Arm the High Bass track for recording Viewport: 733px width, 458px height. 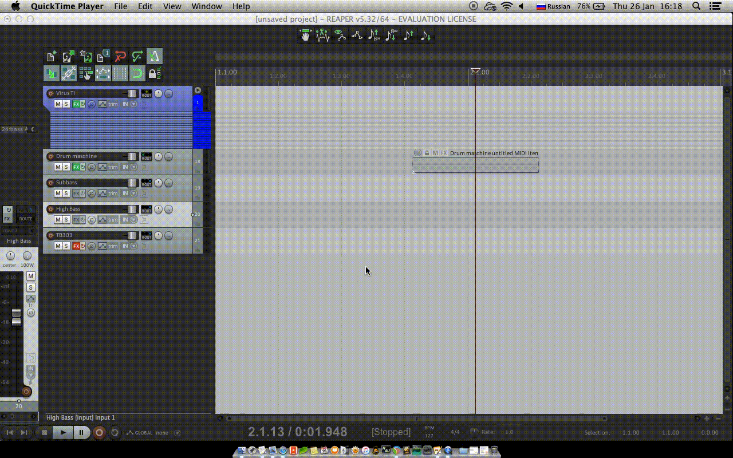(50, 209)
